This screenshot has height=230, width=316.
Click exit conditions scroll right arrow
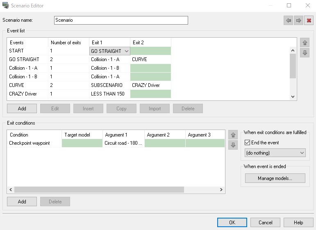pos(221,189)
